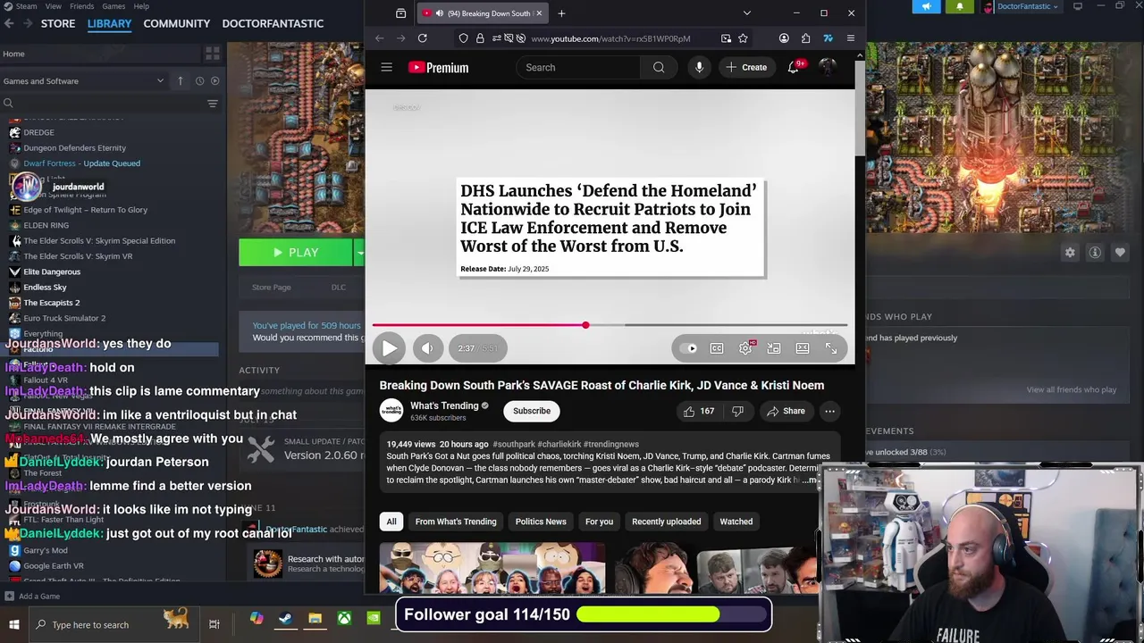Open YouTube notifications bell
Image resolution: width=1144 pixels, height=643 pixels.
[793, 67]
